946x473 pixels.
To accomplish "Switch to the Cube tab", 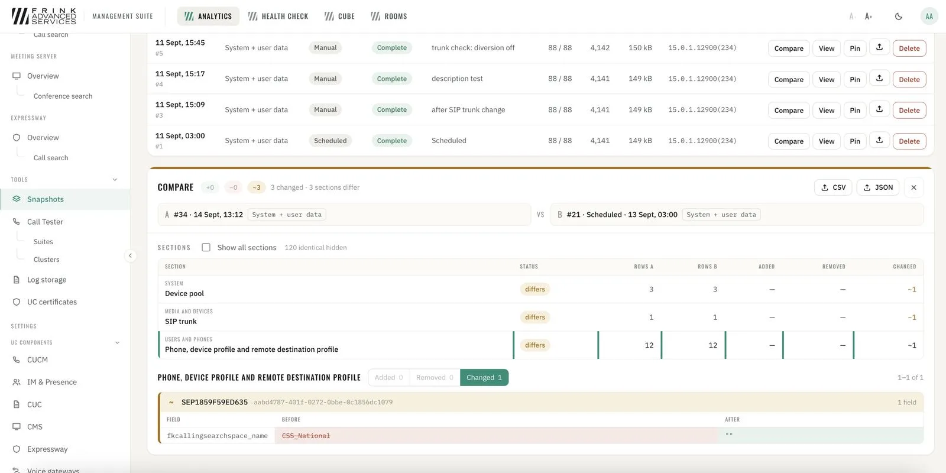I will point(339,17).
